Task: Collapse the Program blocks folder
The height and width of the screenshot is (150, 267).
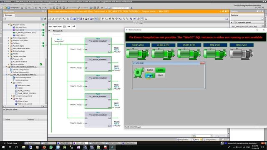Action: point(9,25)
